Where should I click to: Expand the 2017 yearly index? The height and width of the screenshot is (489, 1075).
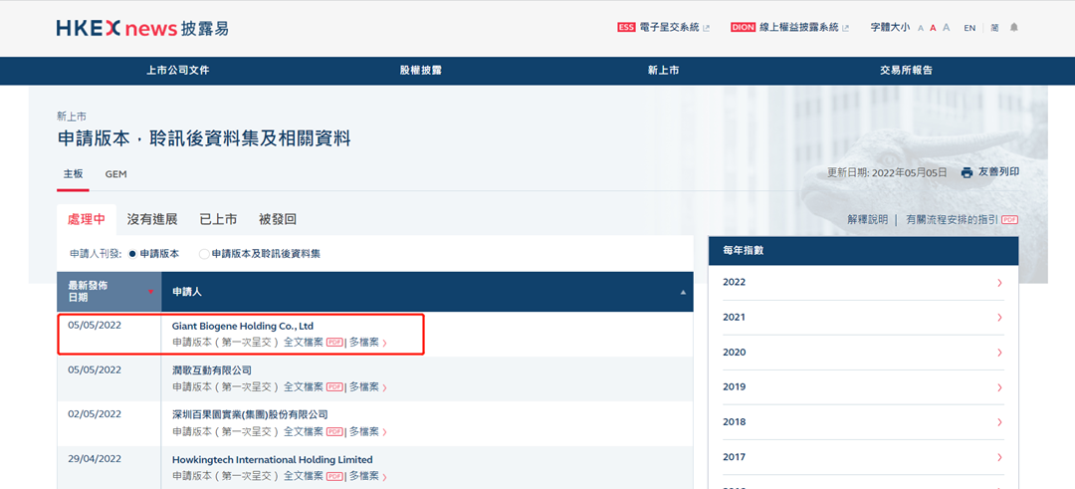click(863, 457)
